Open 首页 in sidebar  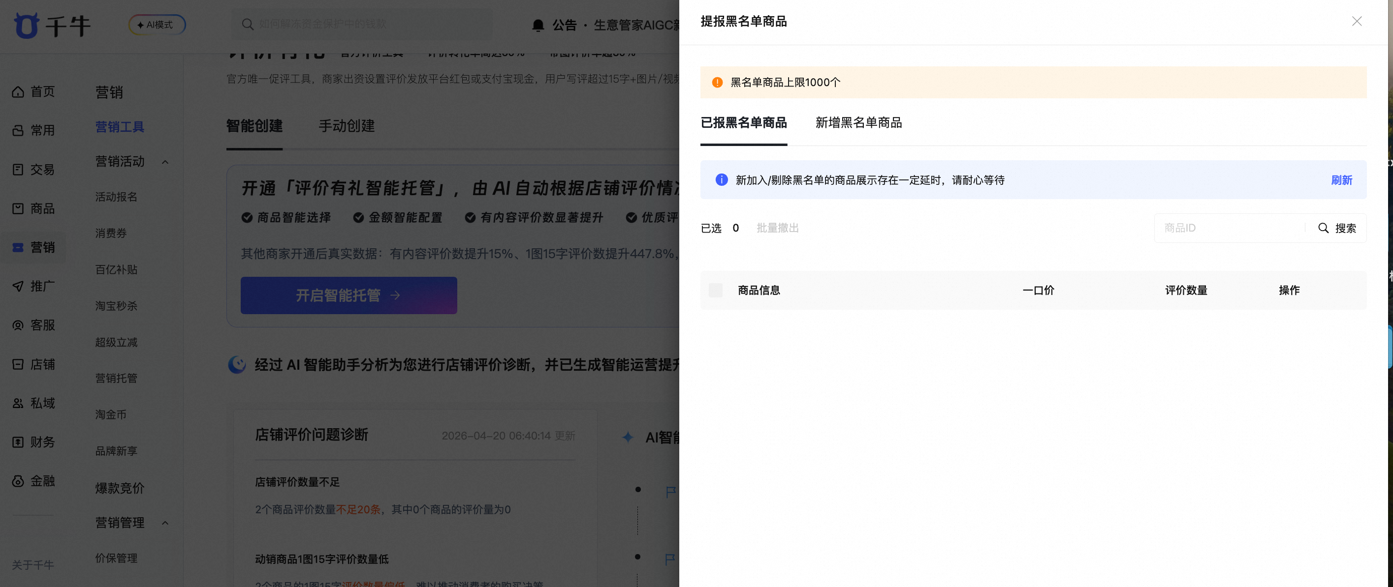click(x=33, y=92)
